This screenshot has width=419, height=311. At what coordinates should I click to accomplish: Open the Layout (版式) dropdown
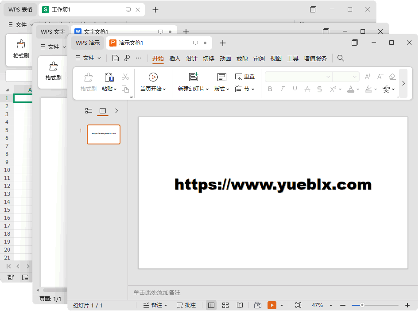[x=221, y=89]
